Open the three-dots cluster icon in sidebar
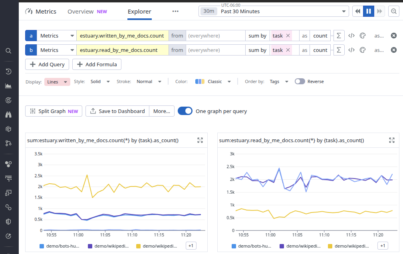Image resolution: width=403 pixels, height=254 pixels. coord(8,164)
